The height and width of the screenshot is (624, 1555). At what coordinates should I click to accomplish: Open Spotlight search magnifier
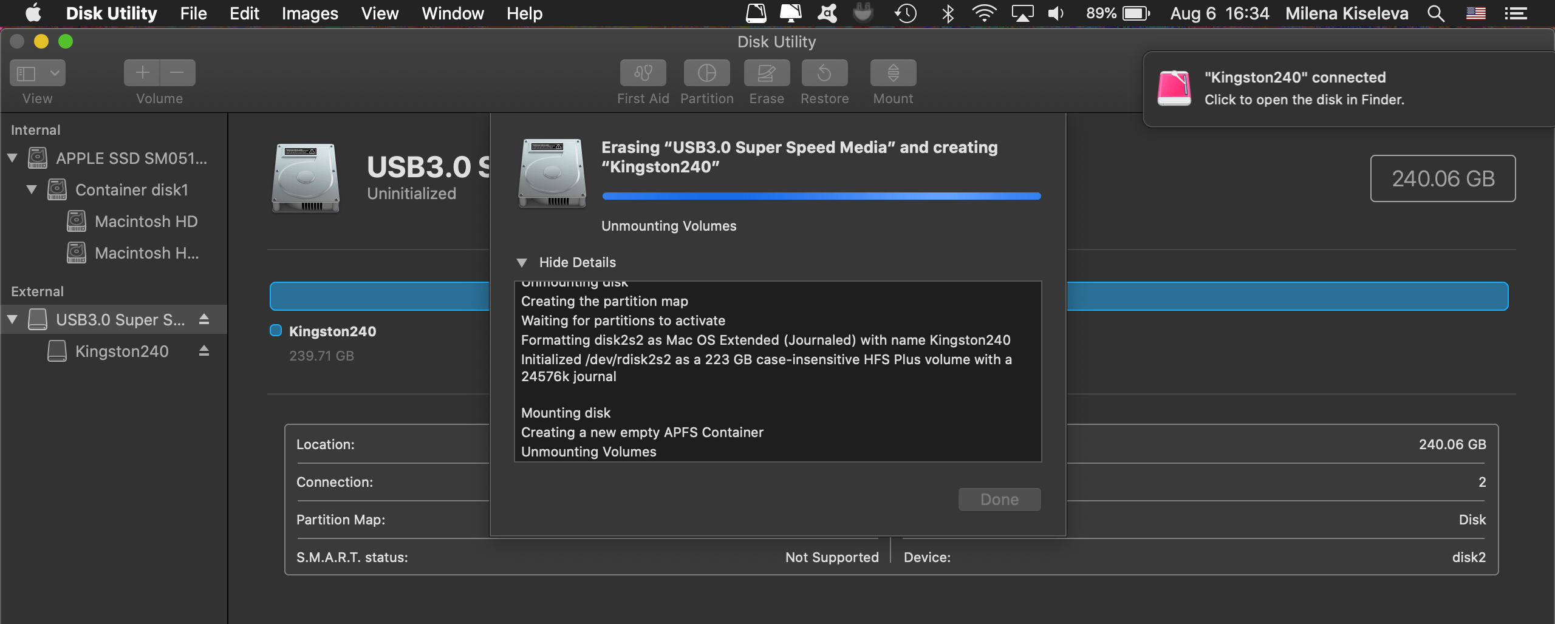pos(1436,13)
